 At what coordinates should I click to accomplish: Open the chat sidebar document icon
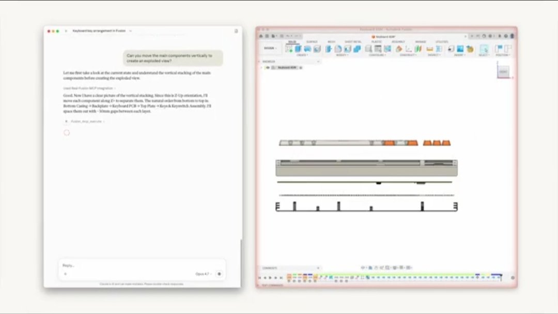(236, 31)
